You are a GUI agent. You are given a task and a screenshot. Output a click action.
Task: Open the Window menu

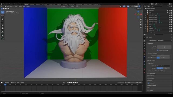(16, 4)
